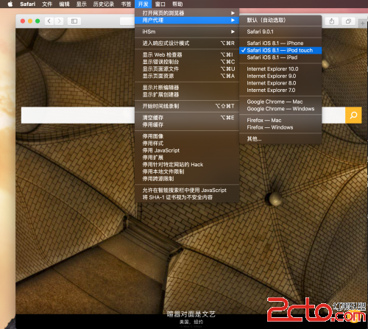Image resolution: width=368 pixels, height=329 pixels.
Task: Toggle 停用缓存 option
Action: pyautogui.click(x=187, y=124)
